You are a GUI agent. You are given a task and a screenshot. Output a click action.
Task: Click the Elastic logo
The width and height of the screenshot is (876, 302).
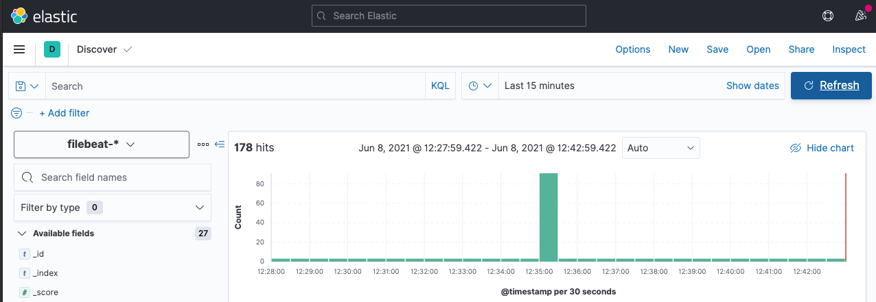pyautogui.click(x=45, y=16)
